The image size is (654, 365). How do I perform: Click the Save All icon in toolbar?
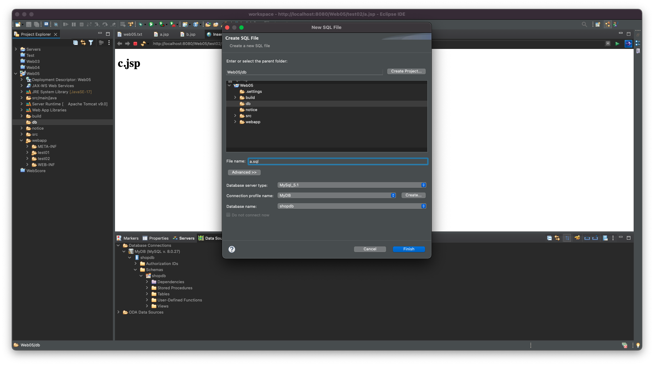[x=36, y=24]
